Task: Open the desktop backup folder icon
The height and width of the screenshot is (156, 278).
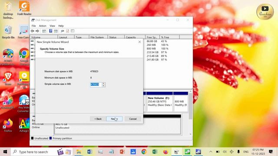Action: (x=8, y=10)
